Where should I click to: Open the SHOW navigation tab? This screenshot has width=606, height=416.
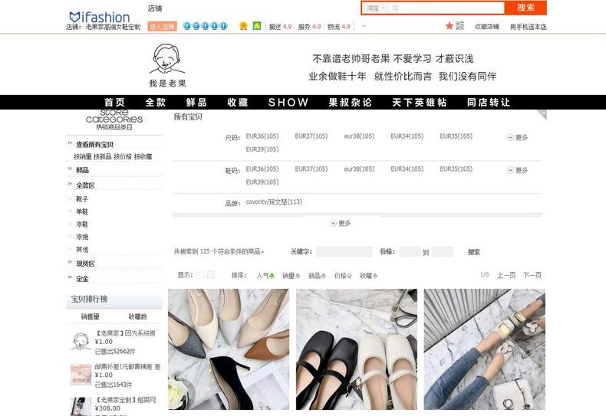point(288,103)
